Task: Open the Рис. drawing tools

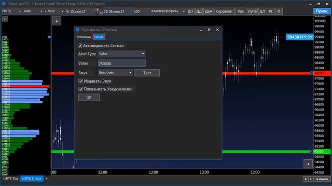Action: [241, 11]
